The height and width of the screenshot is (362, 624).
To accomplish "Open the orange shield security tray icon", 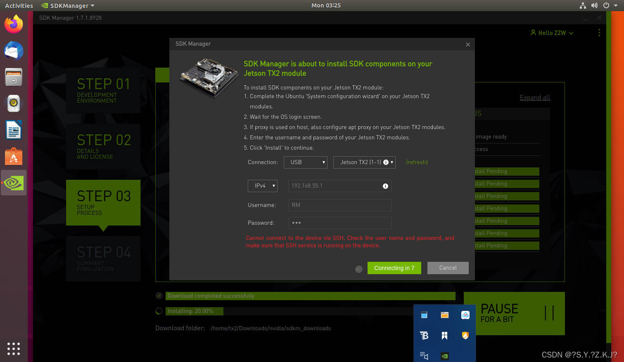I will [465, 335].
